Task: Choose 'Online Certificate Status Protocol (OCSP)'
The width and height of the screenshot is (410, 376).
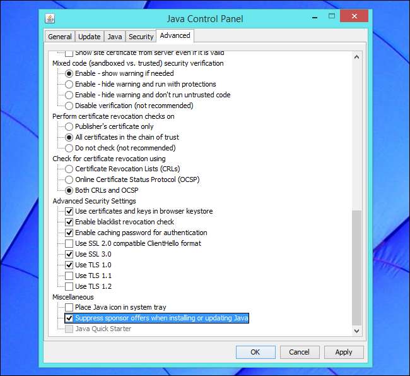Action: click(69, 179)
